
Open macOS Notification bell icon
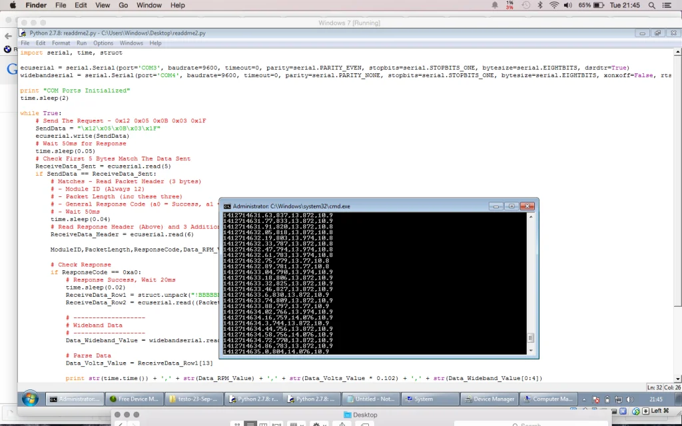tap(495, 5)
